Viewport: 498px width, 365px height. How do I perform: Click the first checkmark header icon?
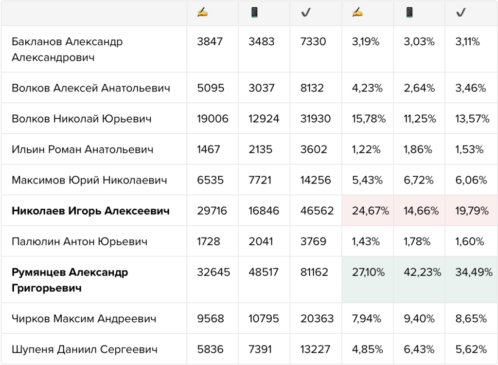(305, 13)
